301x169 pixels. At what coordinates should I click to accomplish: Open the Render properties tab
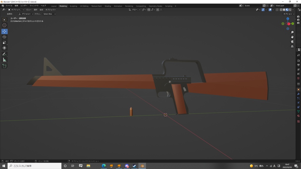click(x=298, y=60)
